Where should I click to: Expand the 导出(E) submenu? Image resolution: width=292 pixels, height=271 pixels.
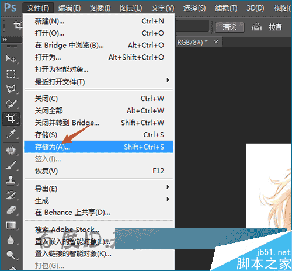coord(99,189)
